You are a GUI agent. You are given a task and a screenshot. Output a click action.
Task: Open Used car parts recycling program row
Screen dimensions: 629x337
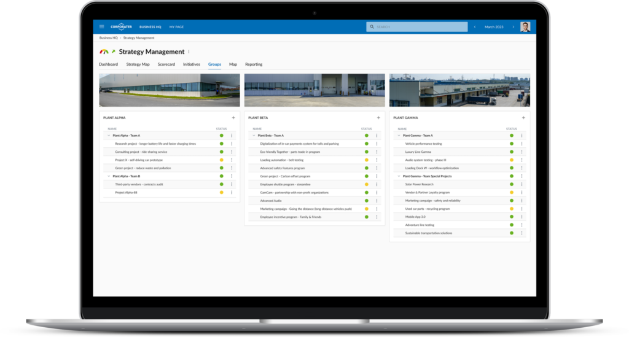(x=459, y=209)
